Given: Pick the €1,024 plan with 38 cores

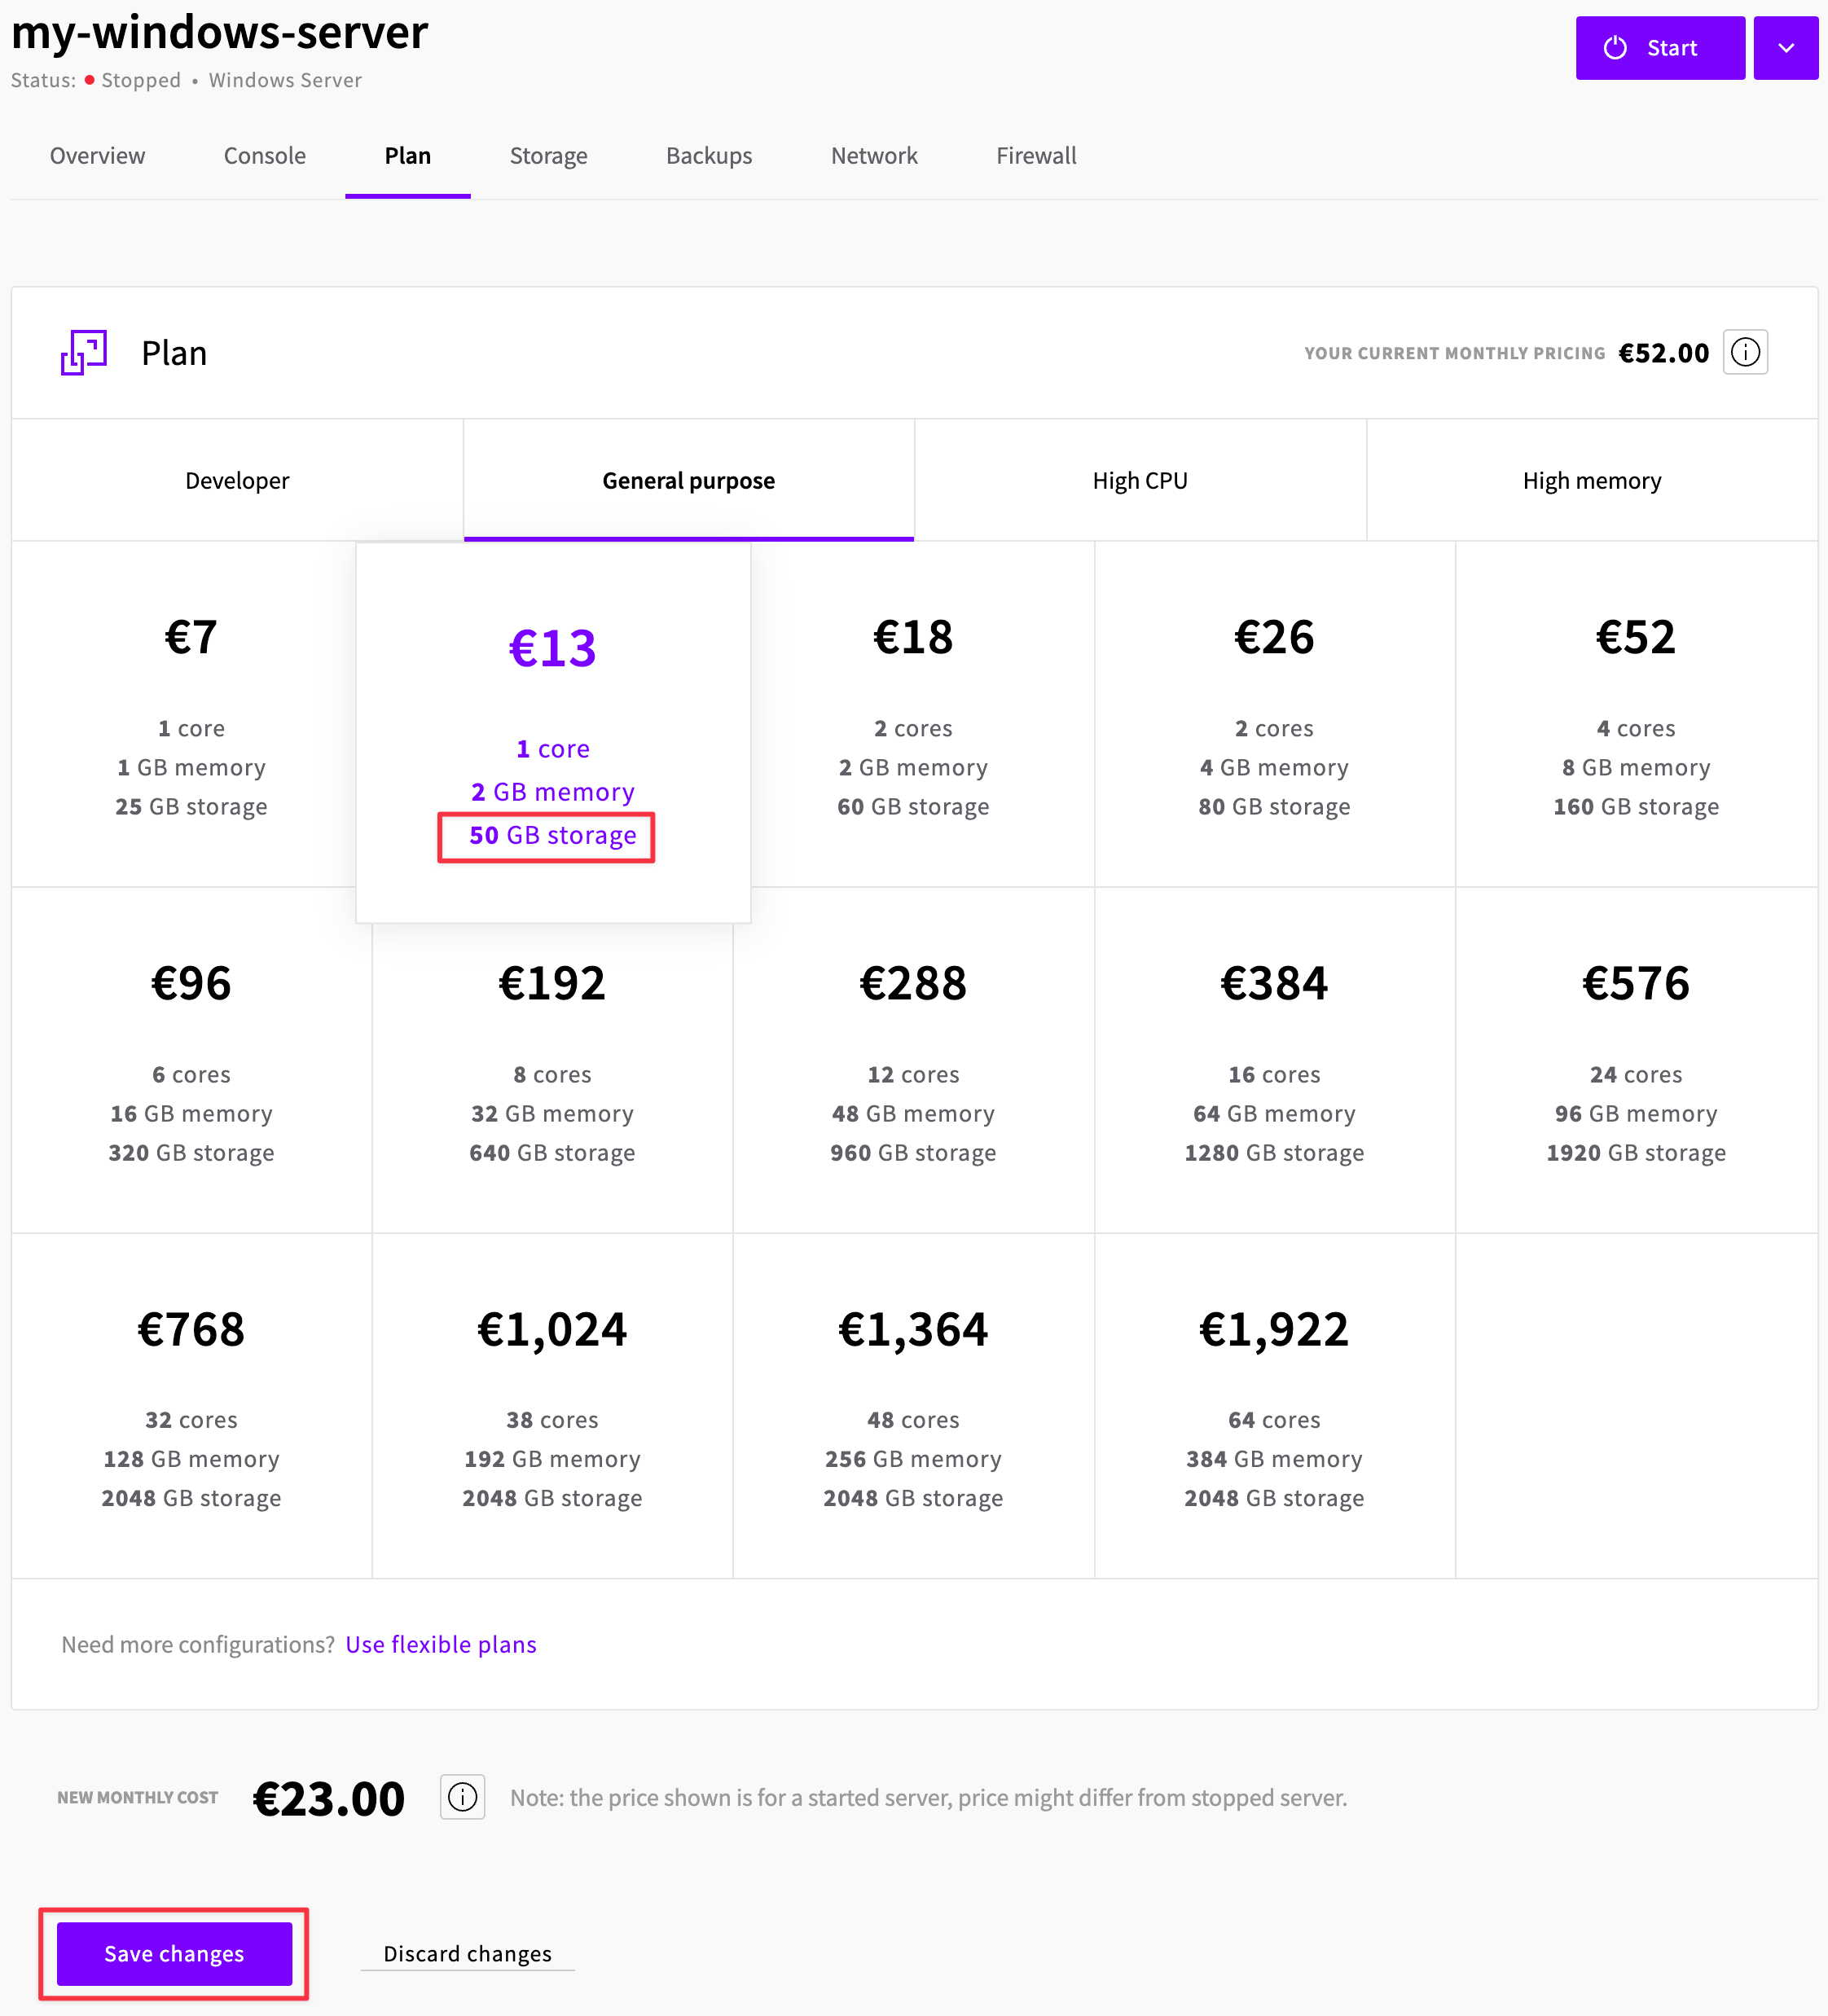Looking at the screenshot, I should [x=552, y=1406].
